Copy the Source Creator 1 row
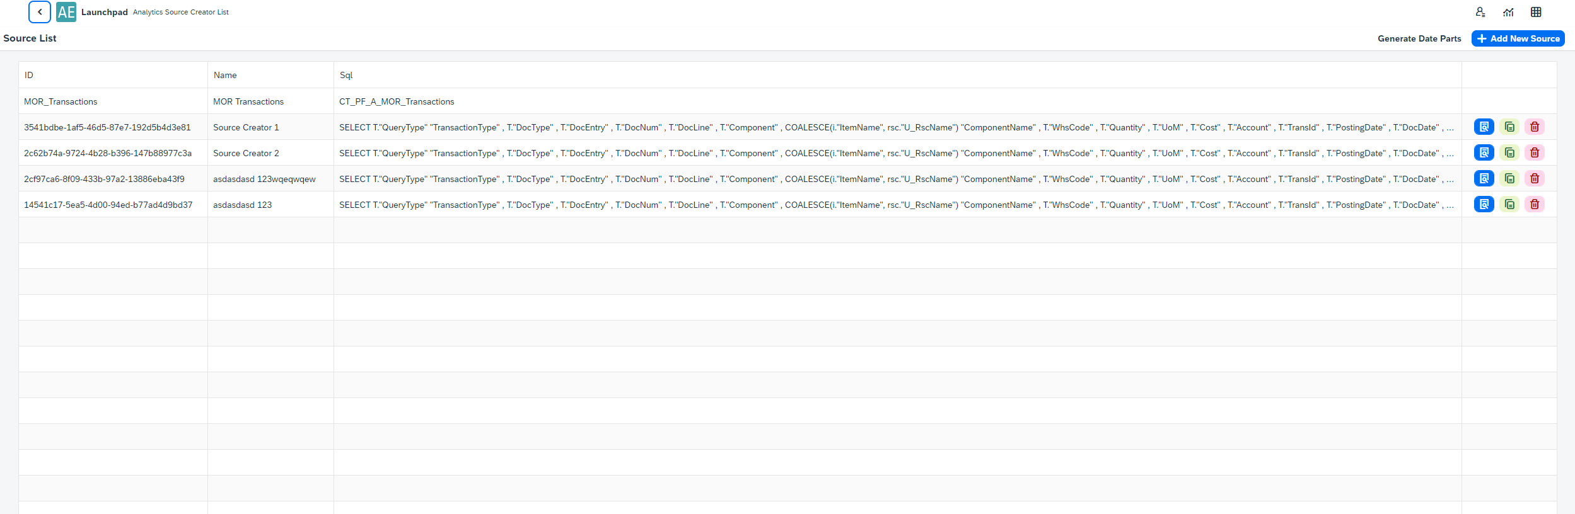Screen dimensions: 1575x514 1509,127
